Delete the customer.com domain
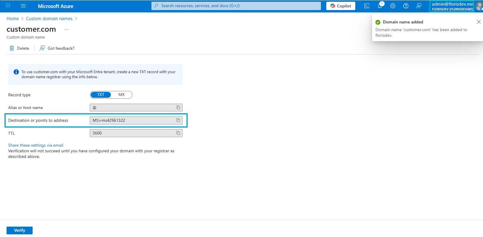 pos(20,48)
